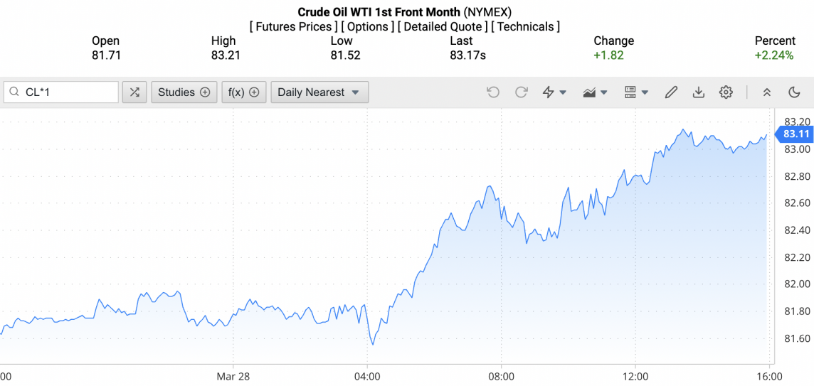Undo the last chart action
This screenshot has height=386, width=814.
pos(493,92)
